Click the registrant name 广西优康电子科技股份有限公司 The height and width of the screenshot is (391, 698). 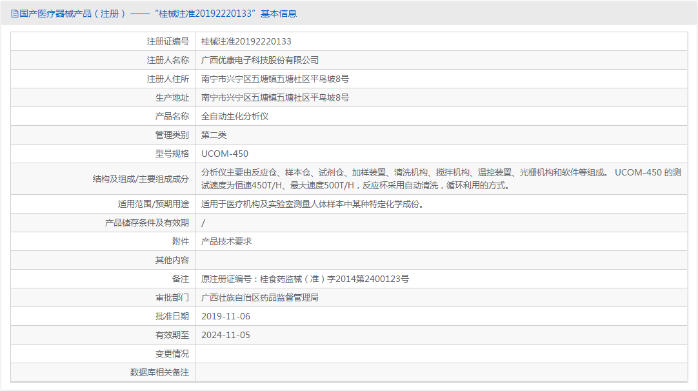pos(260,60)
